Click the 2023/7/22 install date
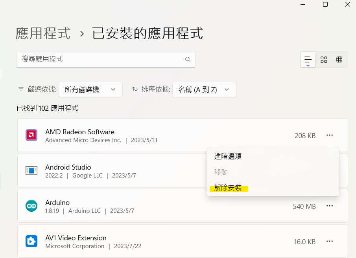 click(x=127, y=246)
